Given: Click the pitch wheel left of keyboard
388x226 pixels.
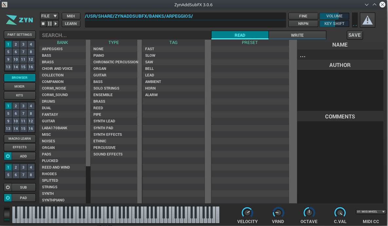Looking at the screenshot, I should pyautogui.click(x=7, y=214).
